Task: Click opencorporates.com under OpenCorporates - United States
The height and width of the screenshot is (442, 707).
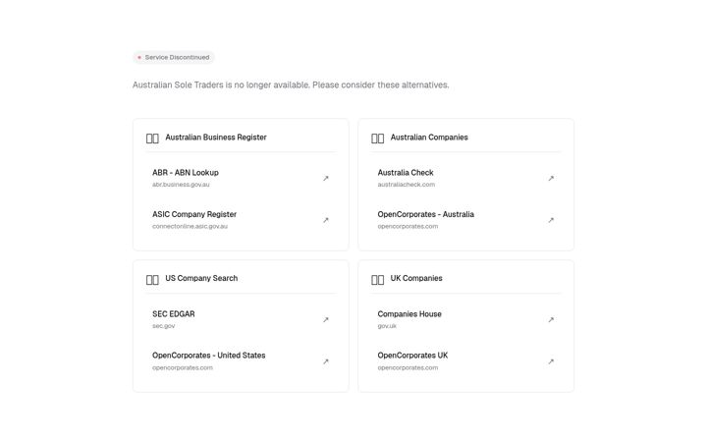Action: click(183, 367)
